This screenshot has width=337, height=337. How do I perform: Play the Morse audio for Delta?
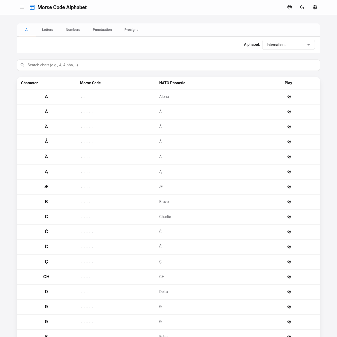(x=289, y=292)
